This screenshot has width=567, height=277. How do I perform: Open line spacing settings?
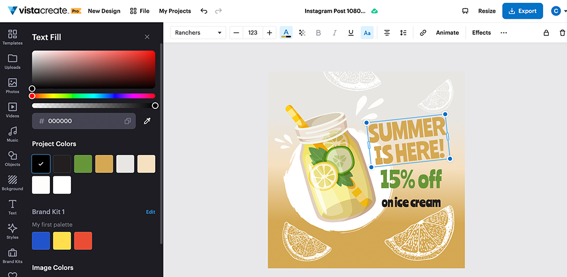(403, 33)
